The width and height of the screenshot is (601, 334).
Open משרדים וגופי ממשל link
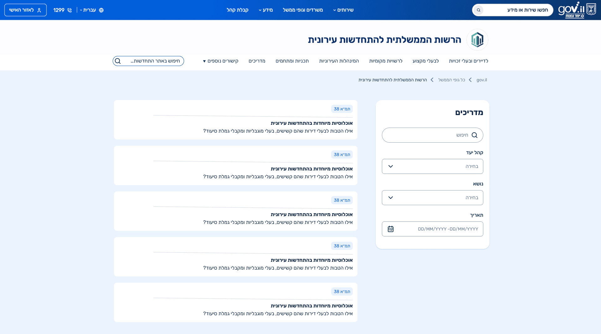(303, 10)
